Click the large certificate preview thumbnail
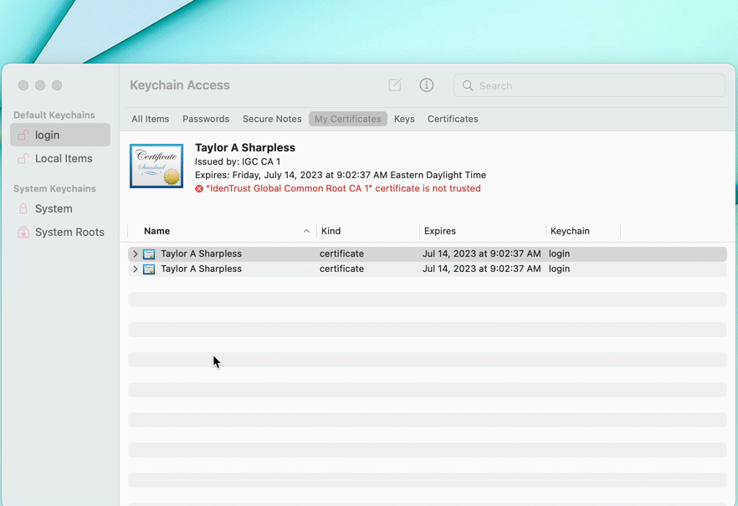The height and width of the screenshot is (506, 738). tap(156, 166)
